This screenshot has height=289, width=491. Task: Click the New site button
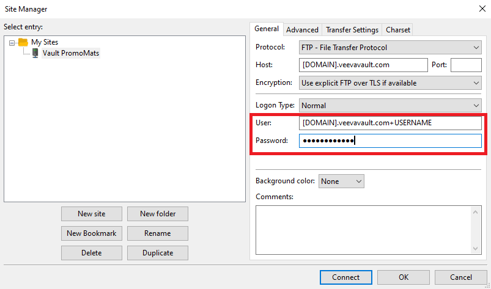pyautogui.click(x=92, y=214)
